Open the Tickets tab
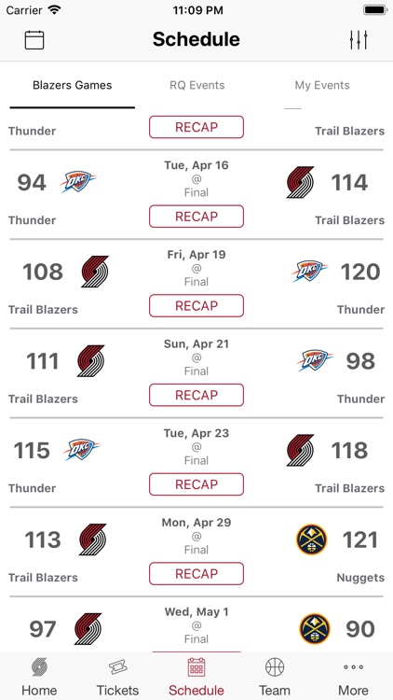393x700 pixels. coord(117,678)
